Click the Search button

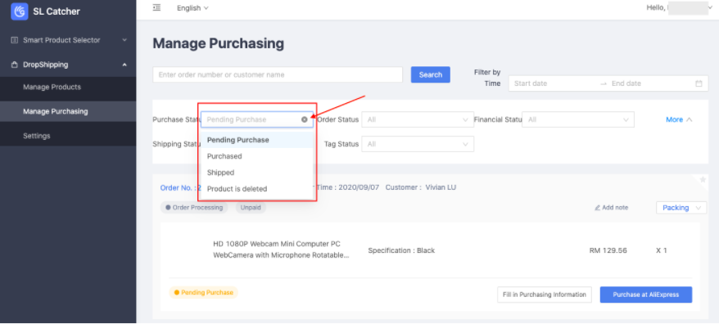tap(431, 74)
